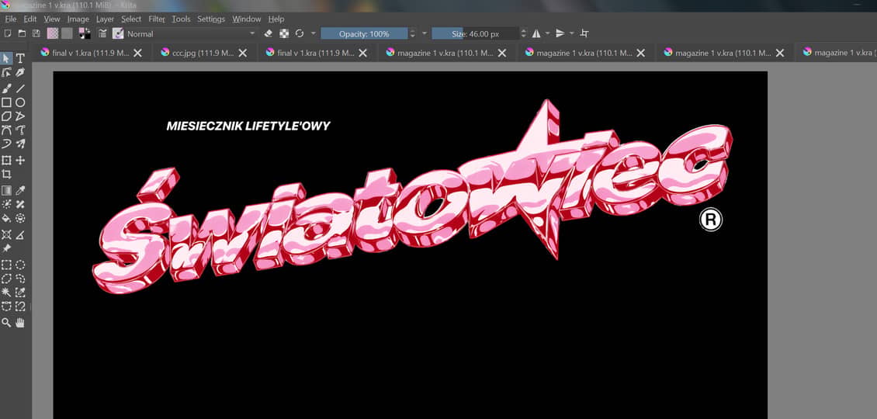This screenshot has width=877, height=419.
Task: Select the Dynamic Brush tool
Action: coord(6,144)
